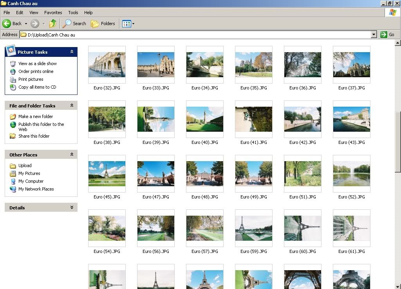Click the Copy to CD icon
Viewport: 401px width, 289px height.
13,87
